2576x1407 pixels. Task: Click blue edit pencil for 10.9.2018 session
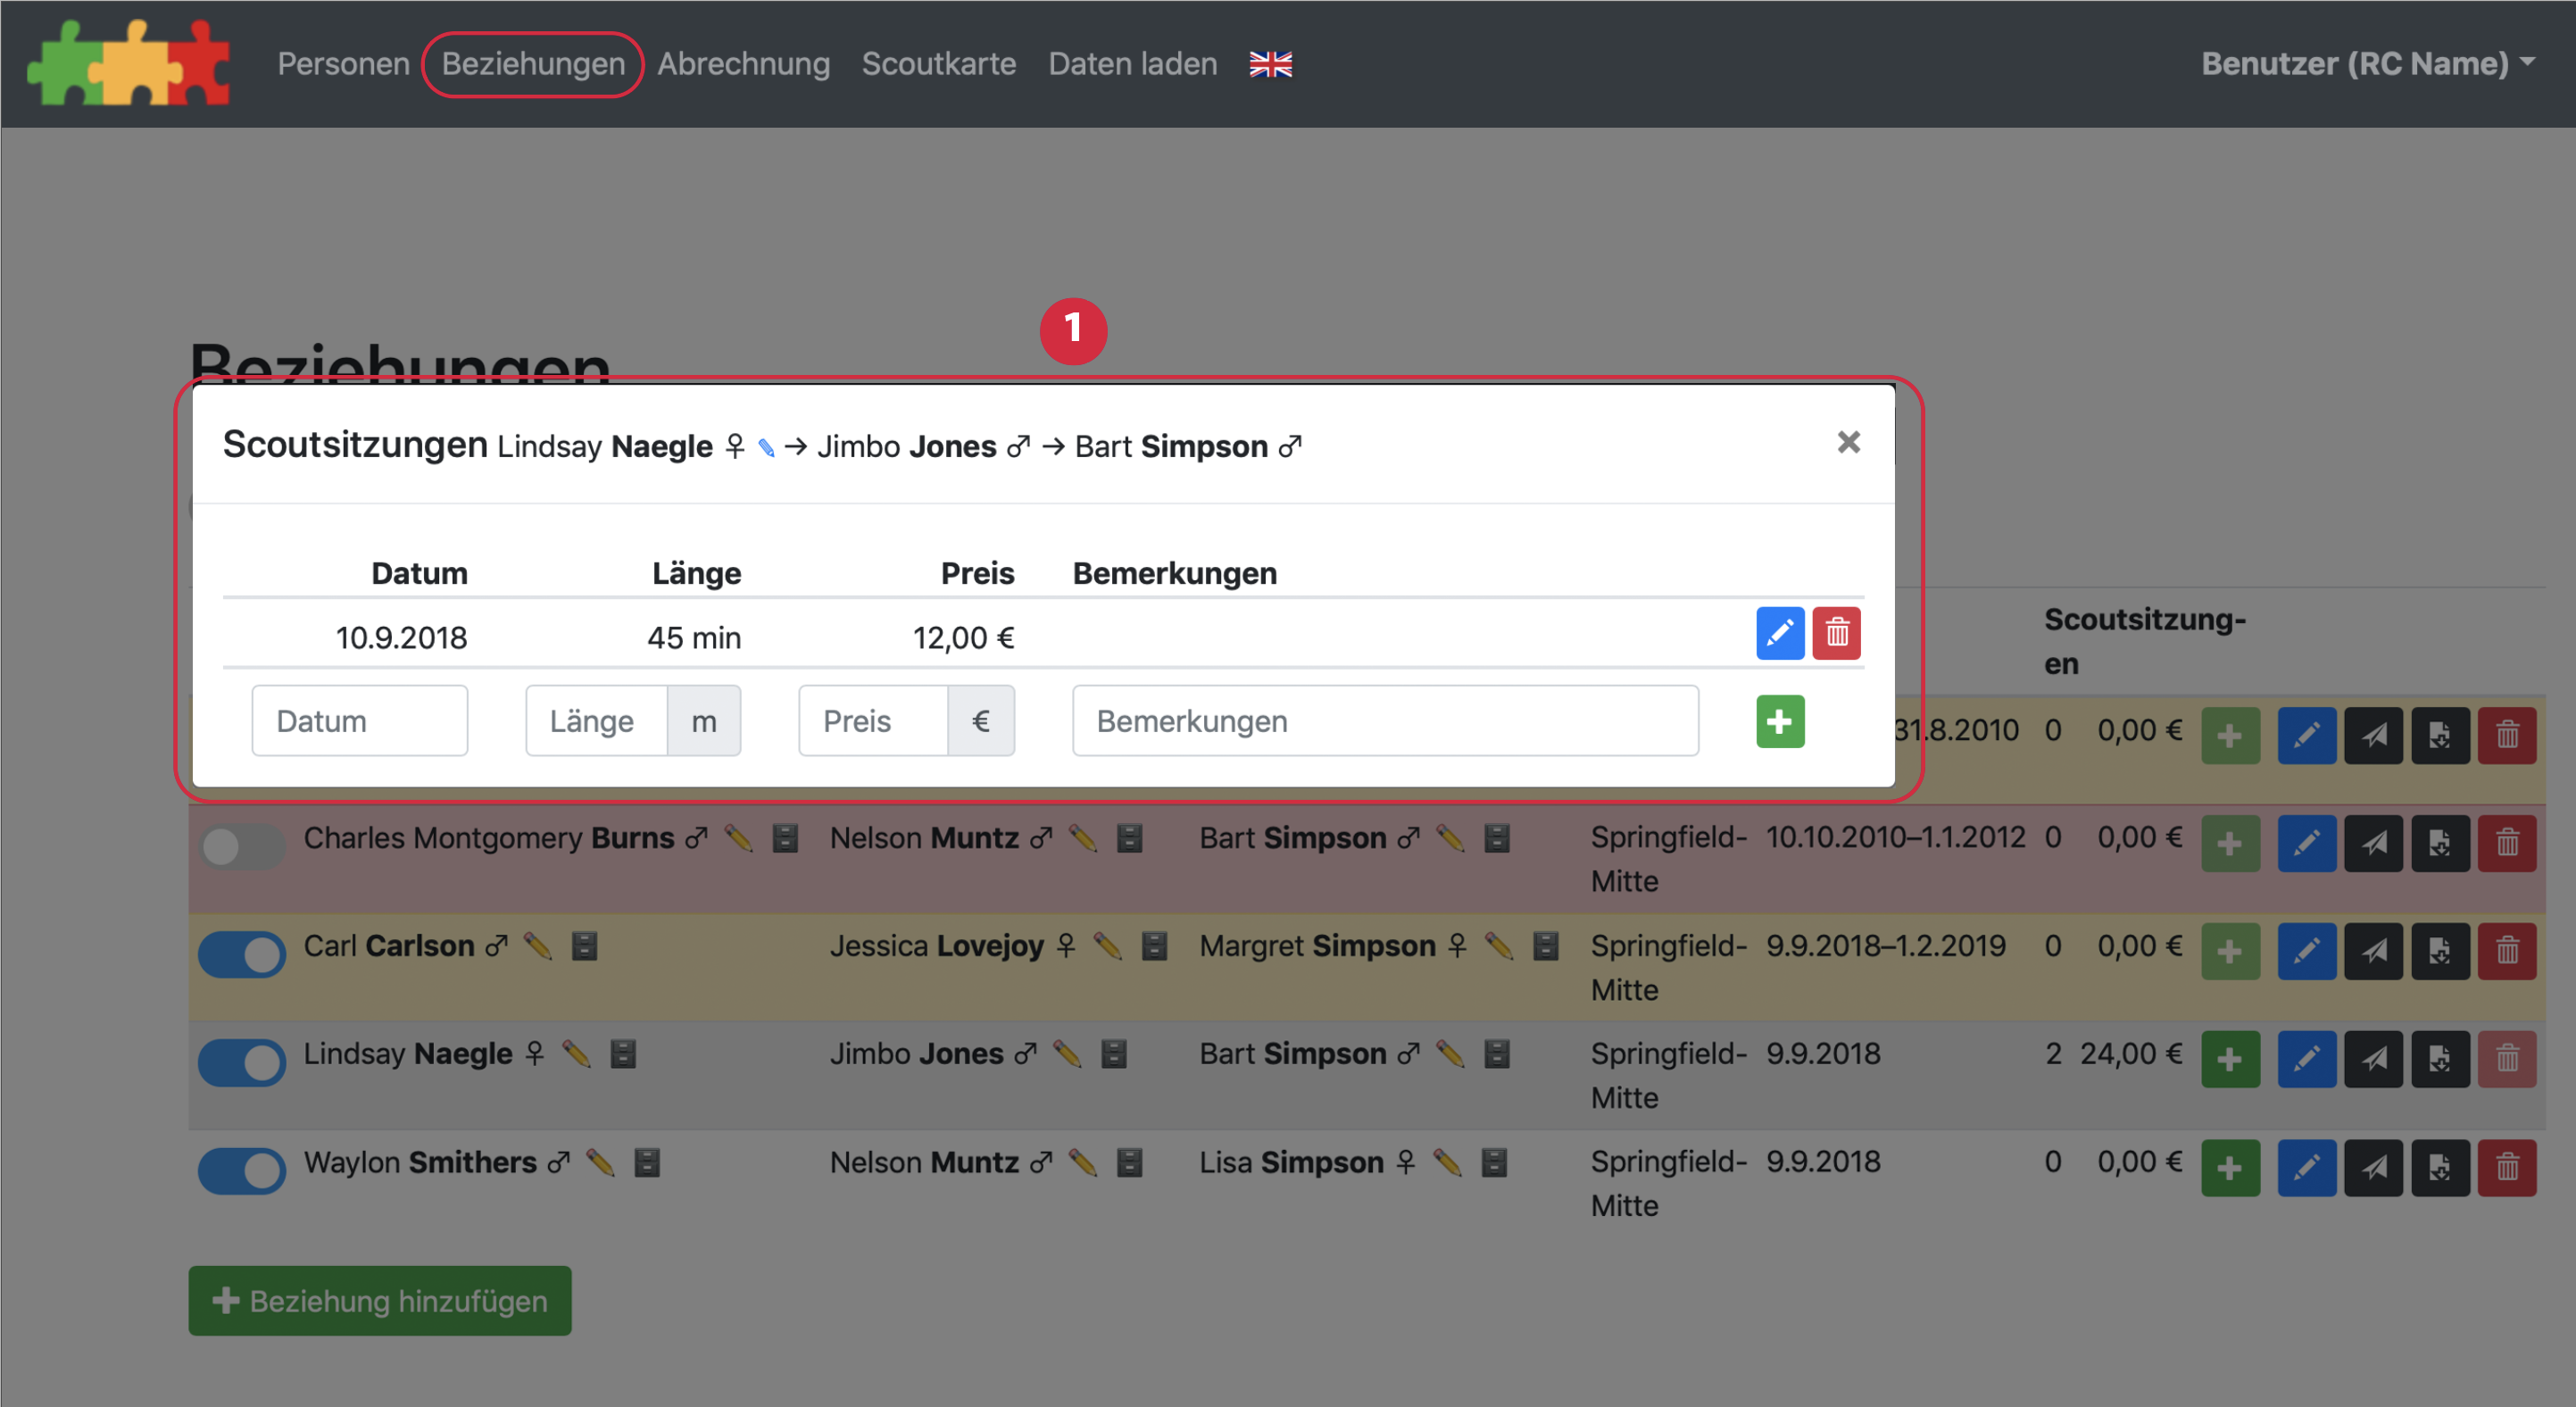pyautogui.click(x=1779, y=633)
